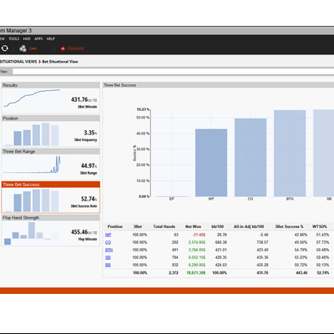334x334 pixels.
Task: Click the Three Bet Success chart title
Action: (120, 85)
